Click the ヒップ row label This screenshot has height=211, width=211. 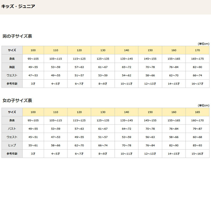pyautogui.click(x=12, y=145)
